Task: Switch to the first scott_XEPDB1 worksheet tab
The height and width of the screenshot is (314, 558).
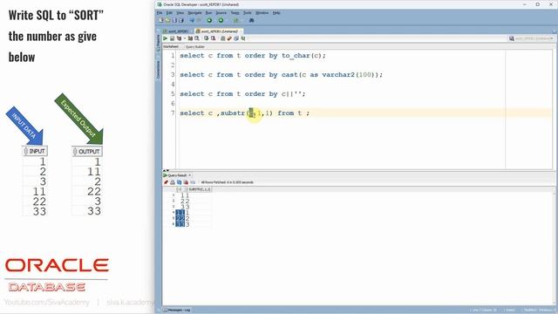Action: click(178, 31)
